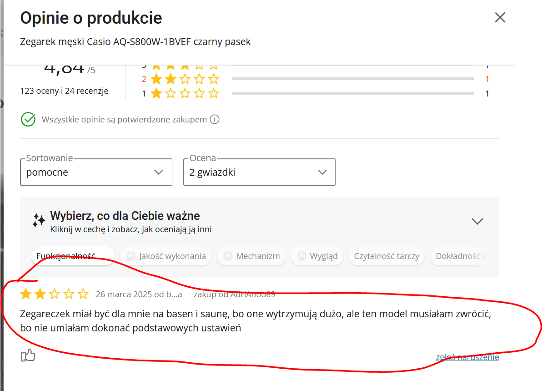This screenshot has height=391, width=542.
Task: Select the Funkcjonalność feature chip
Action: click(x=72, y=256)
